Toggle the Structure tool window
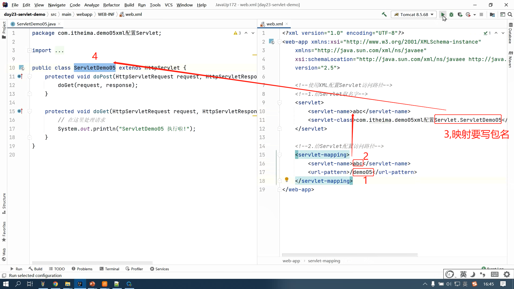514x289 pixels. (4, 203)
